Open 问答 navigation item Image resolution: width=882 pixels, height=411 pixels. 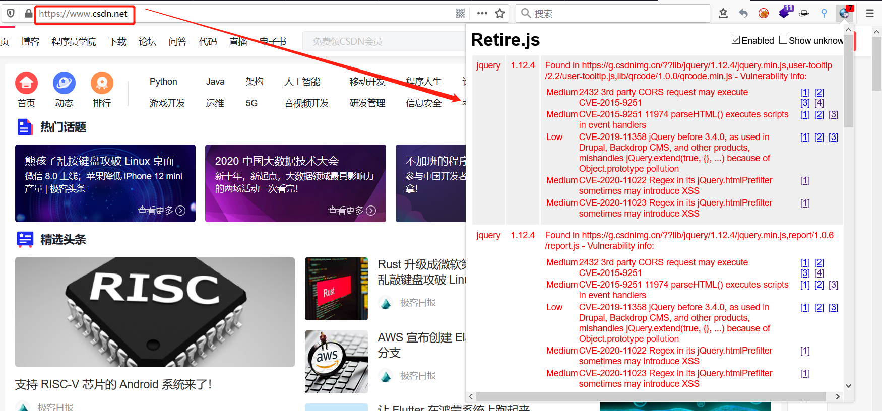(x=177, y=41)
